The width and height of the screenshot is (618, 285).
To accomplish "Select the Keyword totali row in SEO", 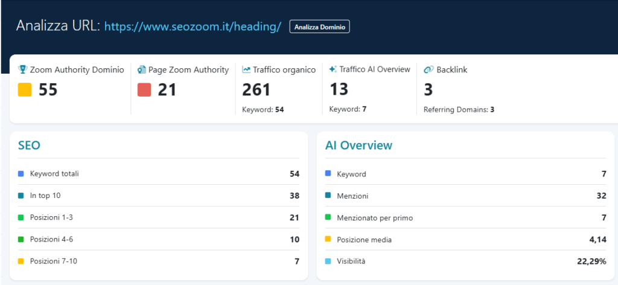I will [159, 174].
